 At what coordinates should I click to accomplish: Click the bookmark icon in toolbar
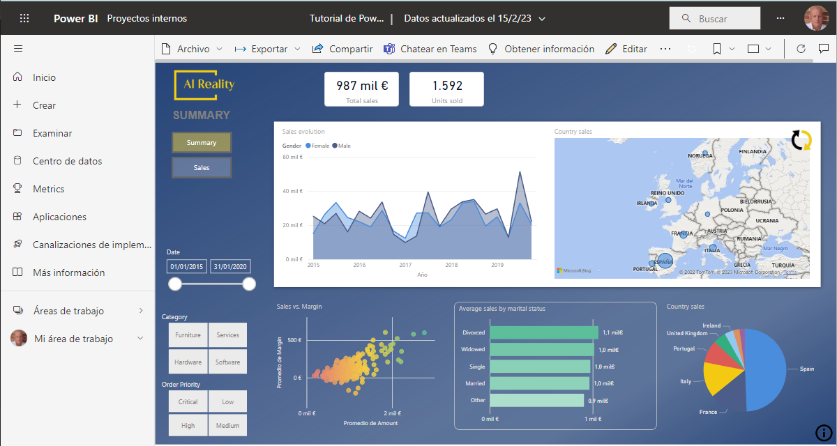[716, 49]
